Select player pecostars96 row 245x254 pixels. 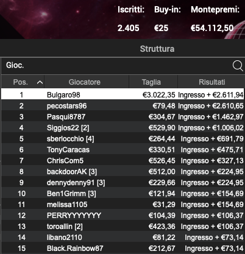point(122,106)
